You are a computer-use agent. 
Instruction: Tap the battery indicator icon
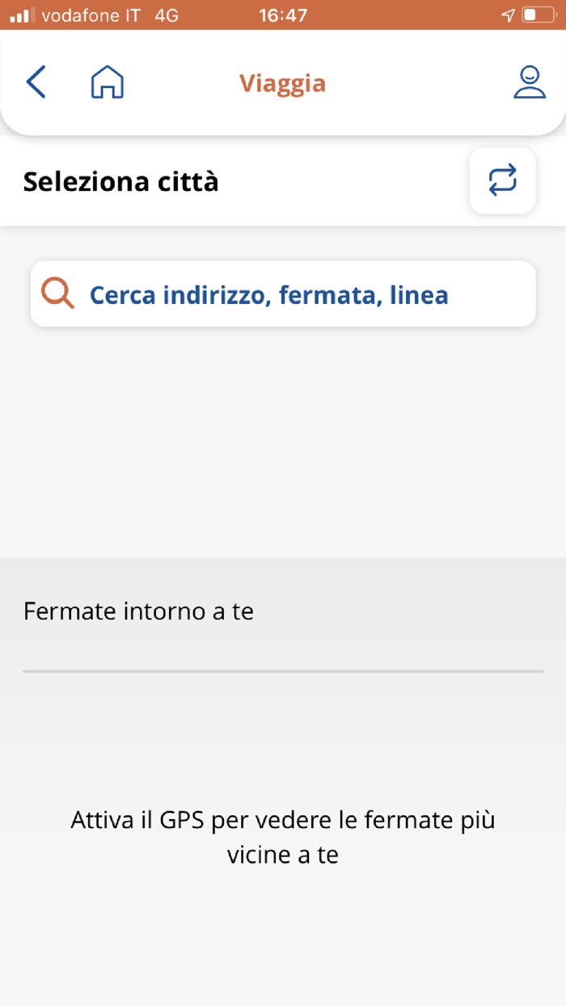pos(538,15)
